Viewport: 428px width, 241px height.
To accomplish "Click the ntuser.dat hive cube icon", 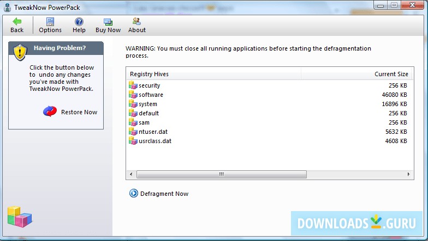I will click(133, 132).
